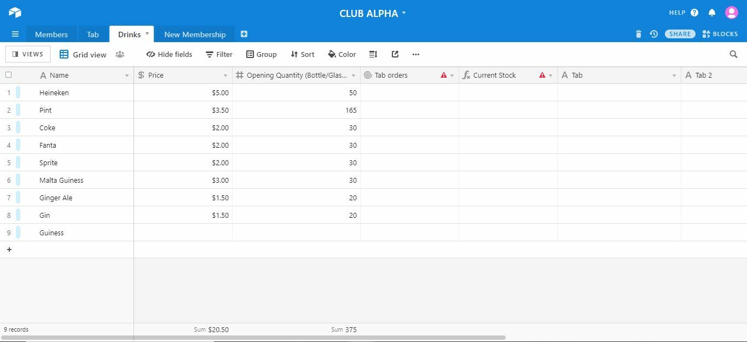Open the CLUB ALPHA base title dropdown
The height and width of the screenshot is (342, 747).
373,13
